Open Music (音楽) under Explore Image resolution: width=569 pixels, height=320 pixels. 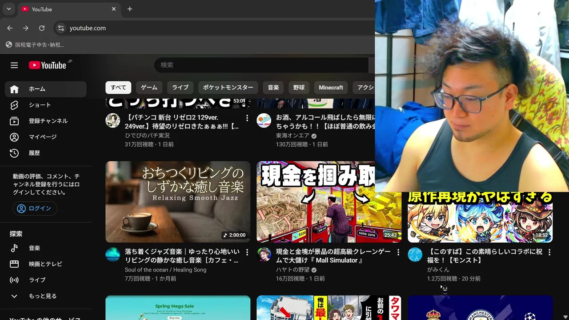[x=46, y=248]
